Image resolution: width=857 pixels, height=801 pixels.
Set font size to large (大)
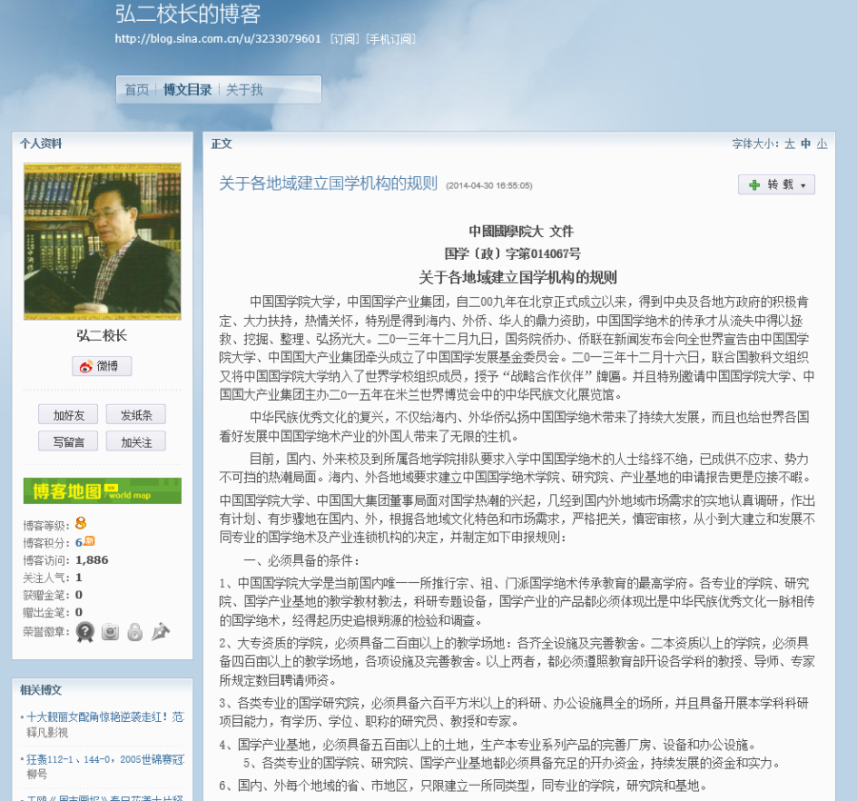click(788, 144)
